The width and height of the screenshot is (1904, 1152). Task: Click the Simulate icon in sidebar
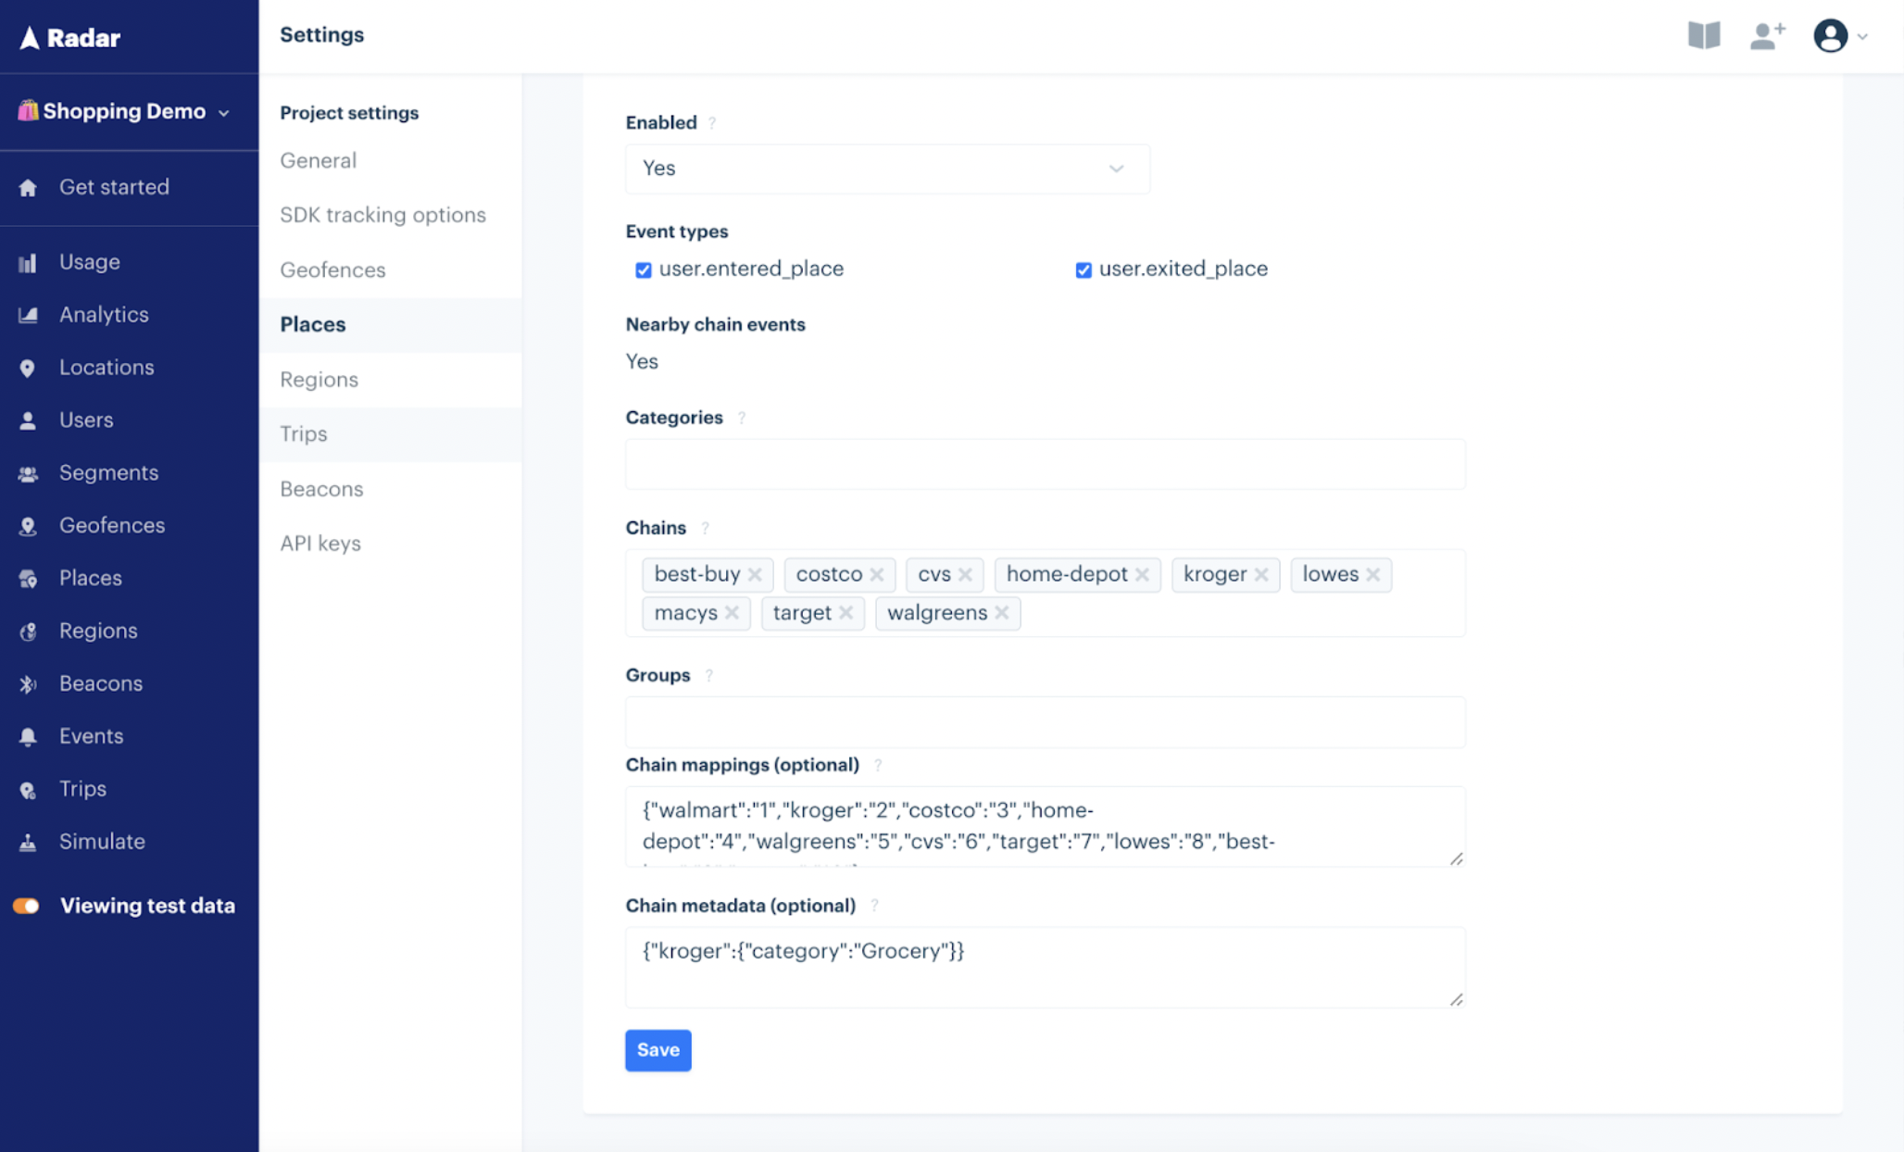[28, 843]
